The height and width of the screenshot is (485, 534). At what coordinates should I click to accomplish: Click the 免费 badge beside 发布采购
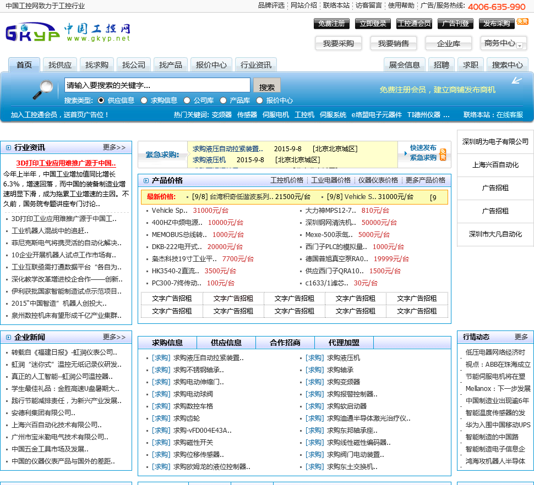(x=522, y=21)
